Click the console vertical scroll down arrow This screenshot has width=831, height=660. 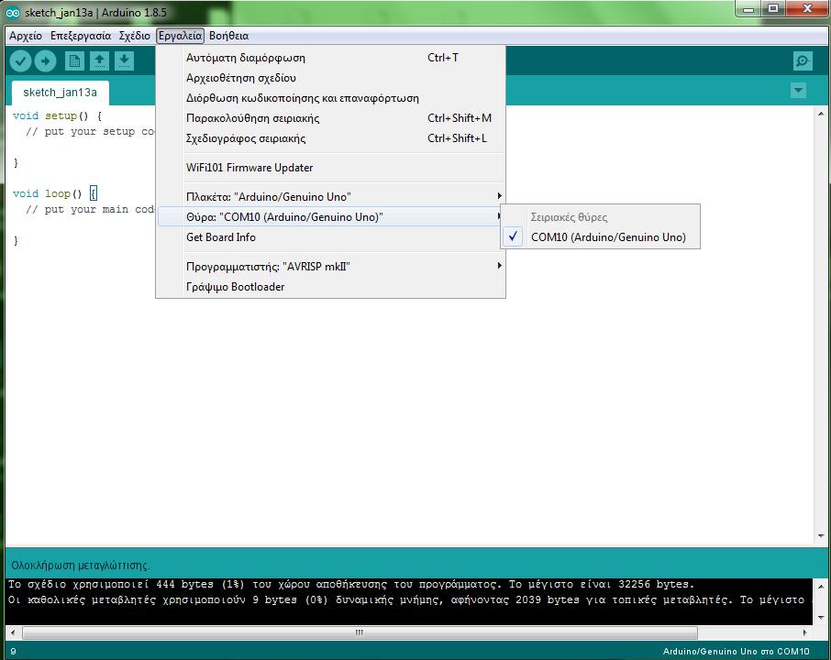click(x=821, y=617)
